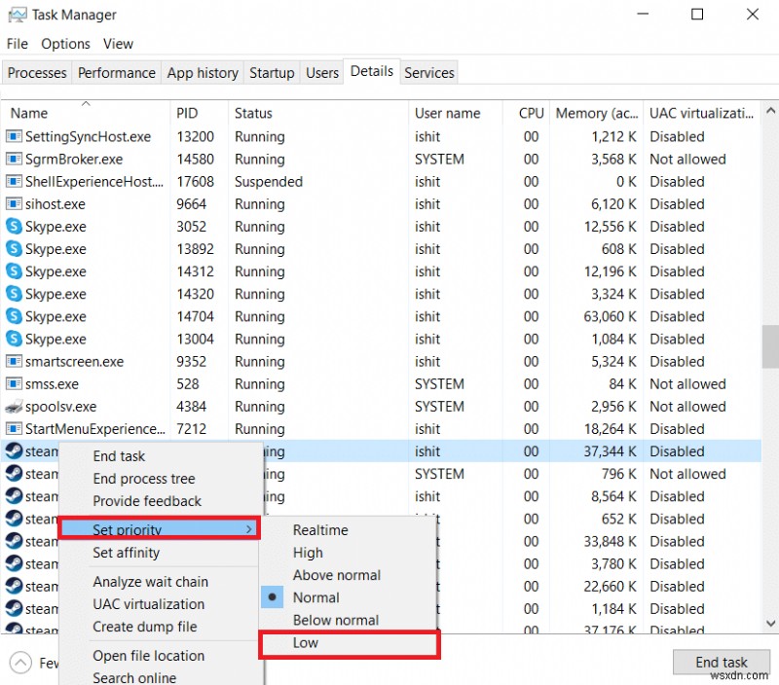Click the SgrmBroker.exe process icon

12,159
